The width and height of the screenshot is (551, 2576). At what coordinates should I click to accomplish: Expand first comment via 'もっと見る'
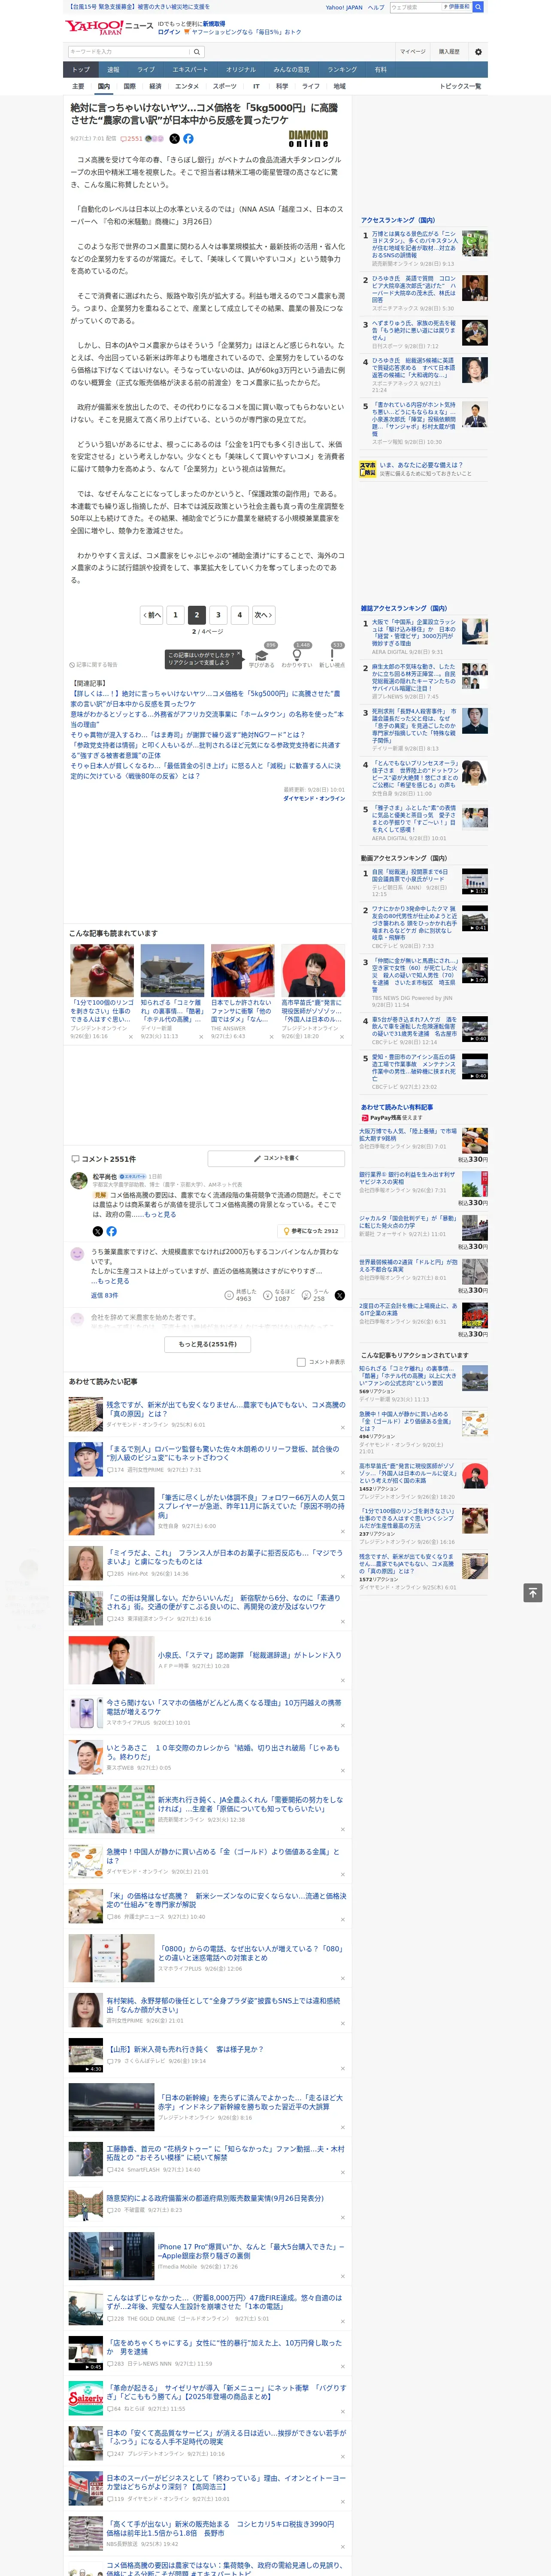coord(160,1215)
